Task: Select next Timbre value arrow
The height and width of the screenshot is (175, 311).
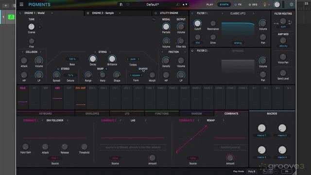Action: coord(138,59)
